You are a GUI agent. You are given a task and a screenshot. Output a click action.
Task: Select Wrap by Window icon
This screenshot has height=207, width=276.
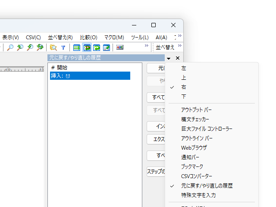coord(97,47)
